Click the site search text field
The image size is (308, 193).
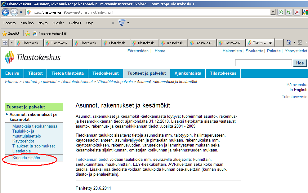coord(263,63)
